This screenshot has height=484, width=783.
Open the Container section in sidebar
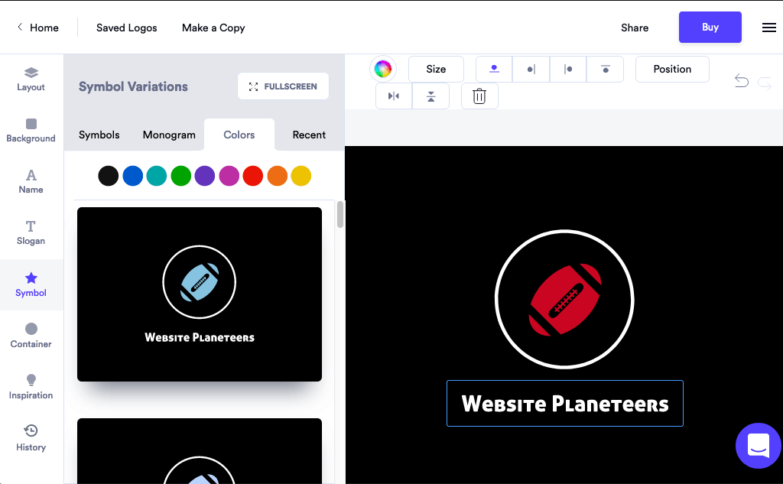(x=31, y=336)
